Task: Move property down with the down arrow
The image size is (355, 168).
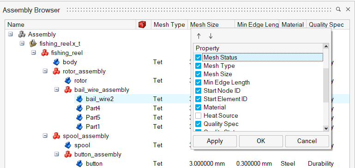Action: pyautogui.click(x=211, y=36)
